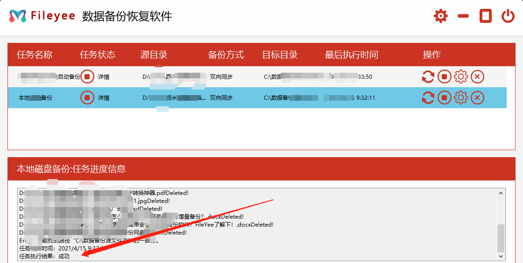Stop first task in operations column
523x263 pixels.
(x=444, y=76)
